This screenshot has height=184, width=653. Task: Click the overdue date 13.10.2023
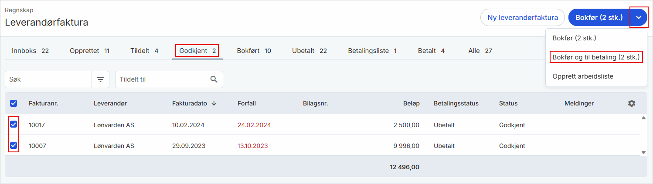[x=253, y=146]
